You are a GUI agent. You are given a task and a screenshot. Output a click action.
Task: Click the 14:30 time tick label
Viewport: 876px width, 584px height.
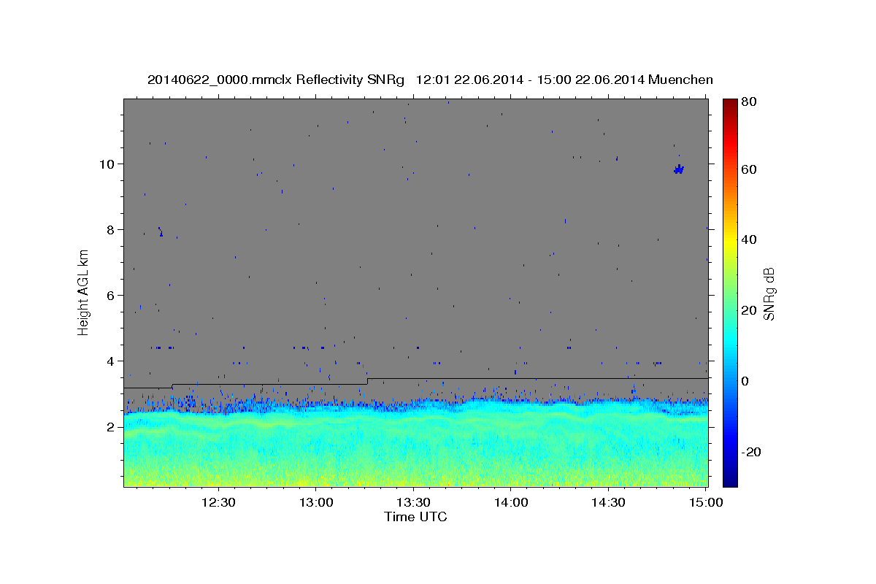click(x=608, y=502)
